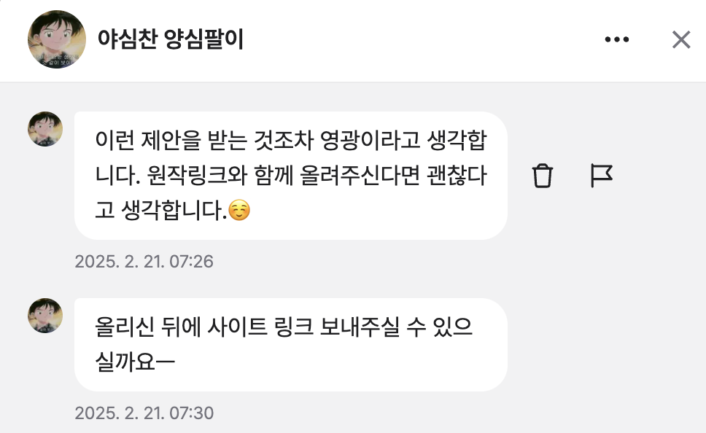Select the message bubble starting with 이런 제안을
This screenshot has width=706, height=433.
click(x=291, y=176)
